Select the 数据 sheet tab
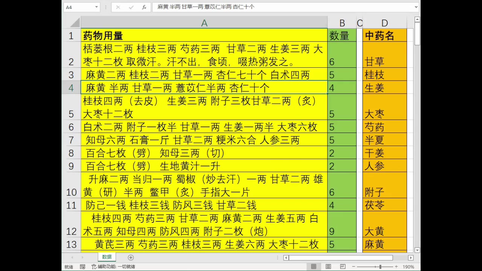 coord(107,257)
